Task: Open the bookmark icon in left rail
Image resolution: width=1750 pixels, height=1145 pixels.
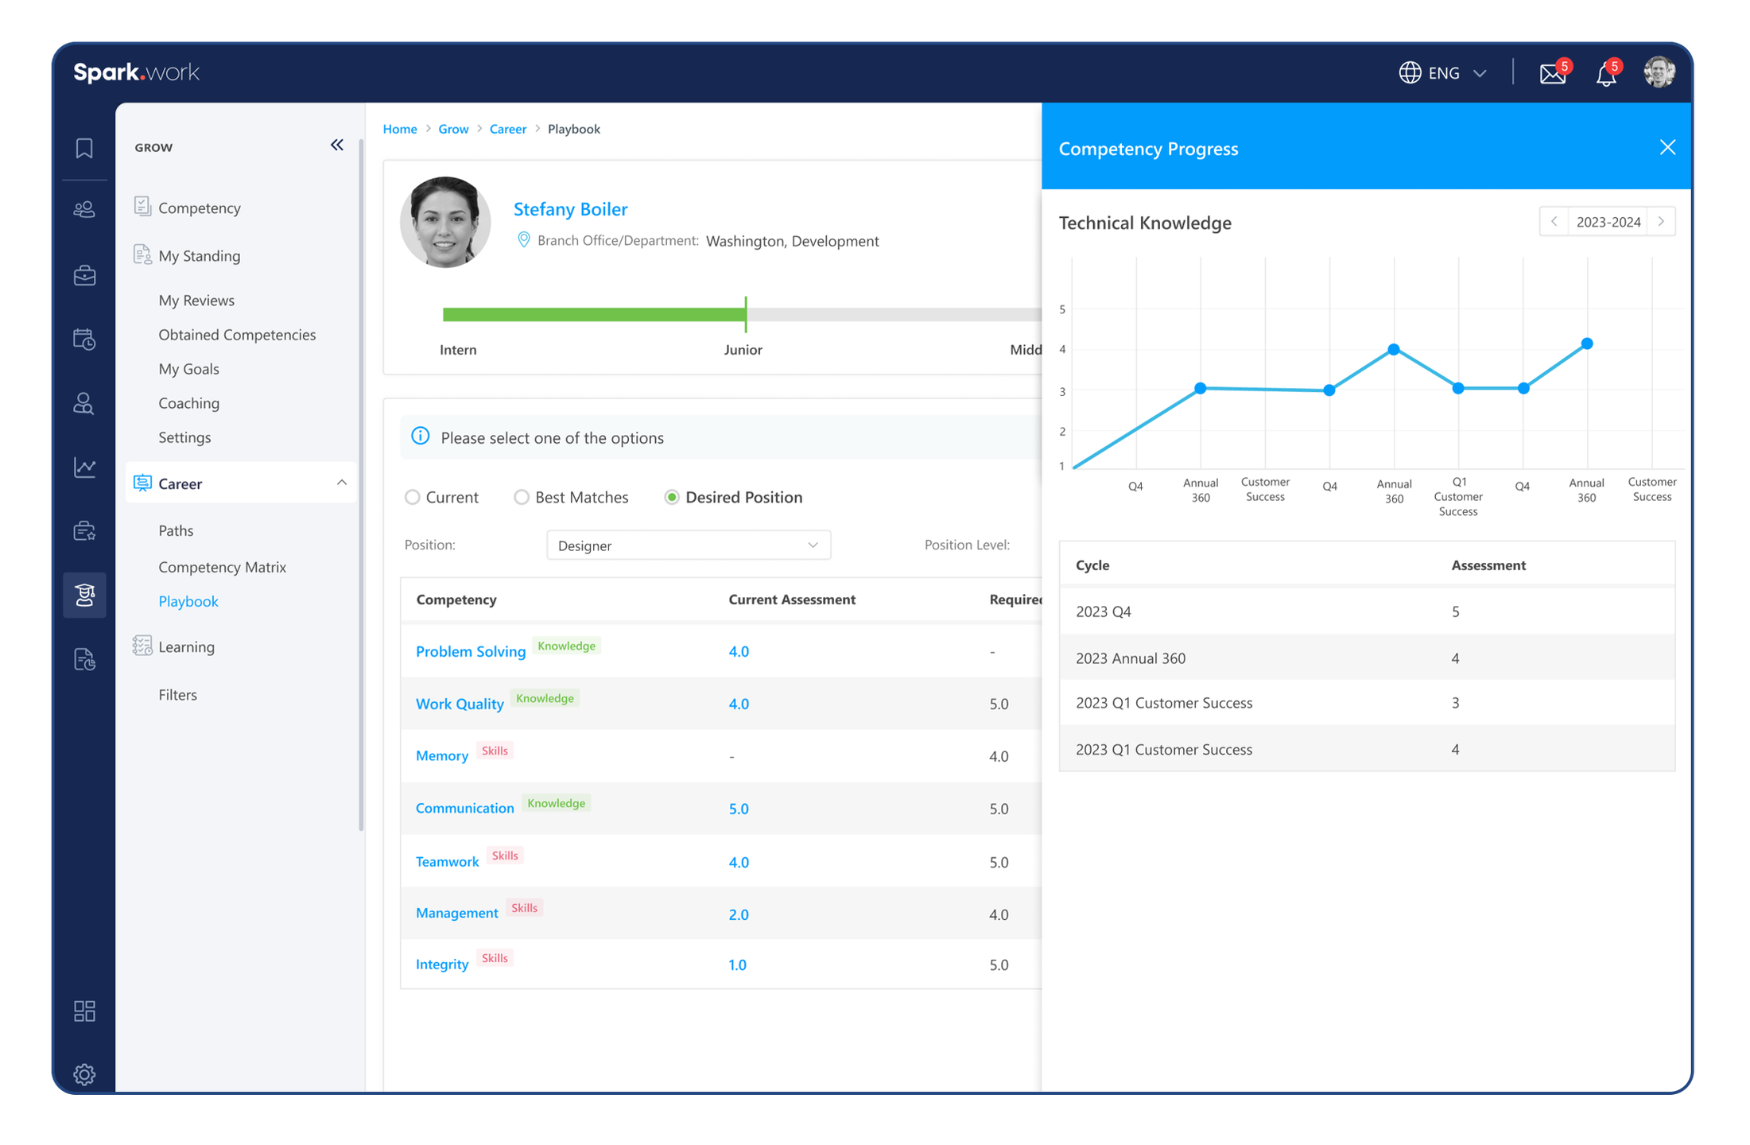Action: [x=84, y=149]
